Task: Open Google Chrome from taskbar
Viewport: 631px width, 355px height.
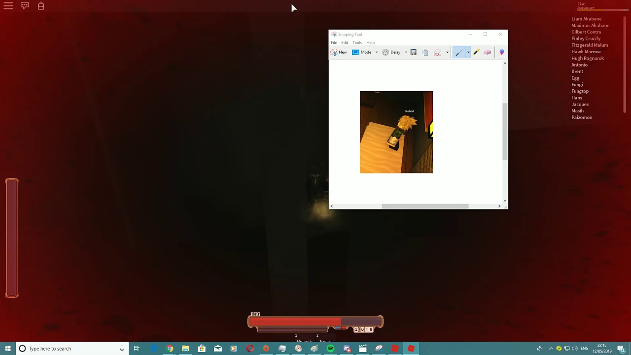Action: (x=170, y=349)
